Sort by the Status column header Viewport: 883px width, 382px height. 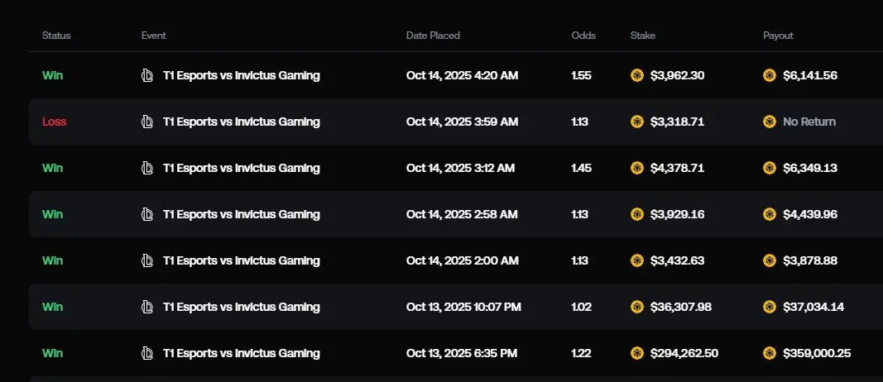point(56,36)
